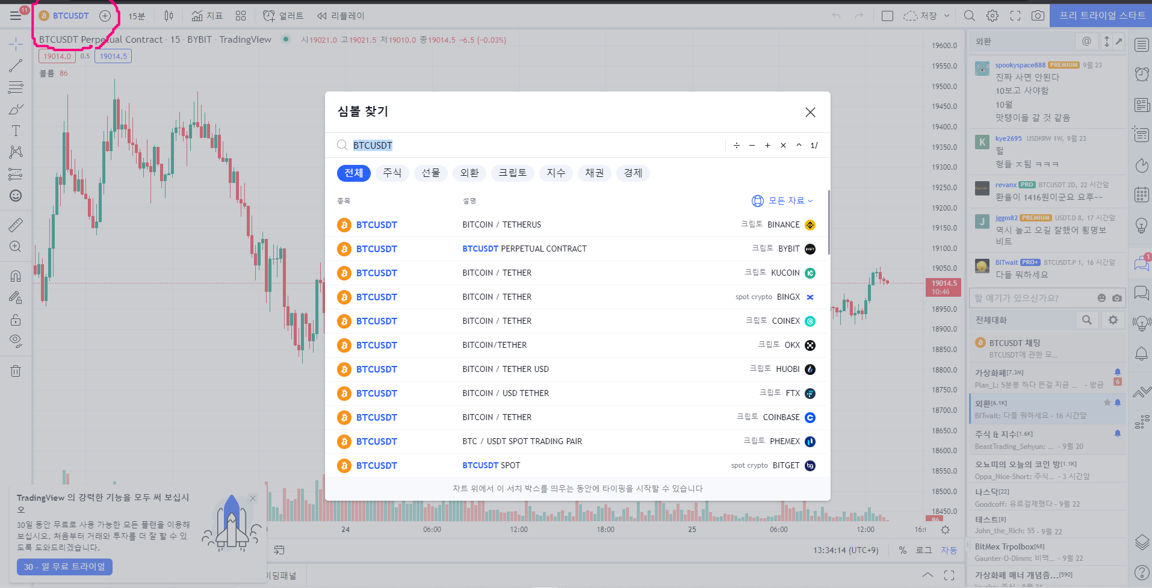Choose BTCUSDT perpetual contract on BYBIT
The image size is (1152, 588).
577,249
